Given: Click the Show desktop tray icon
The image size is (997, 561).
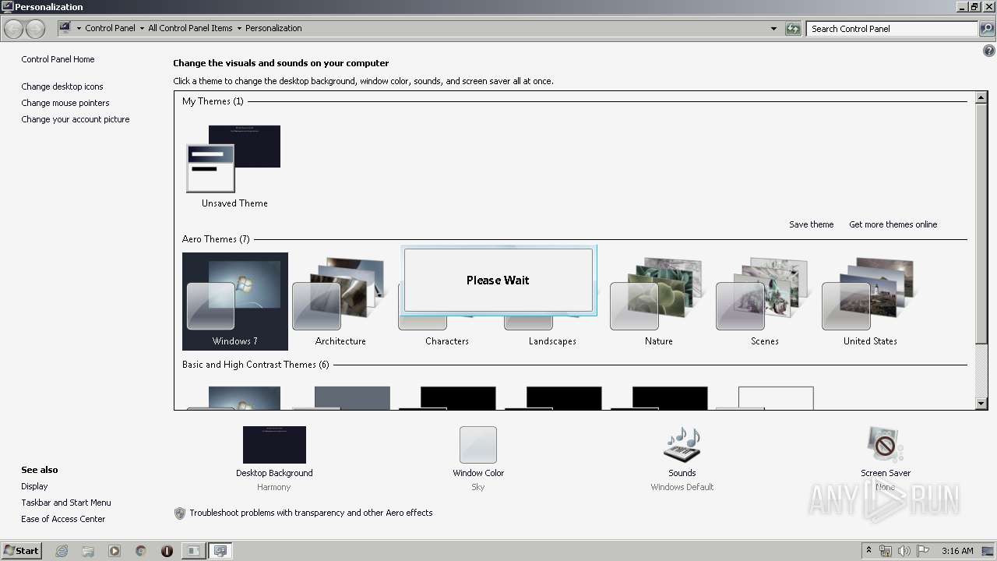Looking at the screenshot, I should [988, 551].
